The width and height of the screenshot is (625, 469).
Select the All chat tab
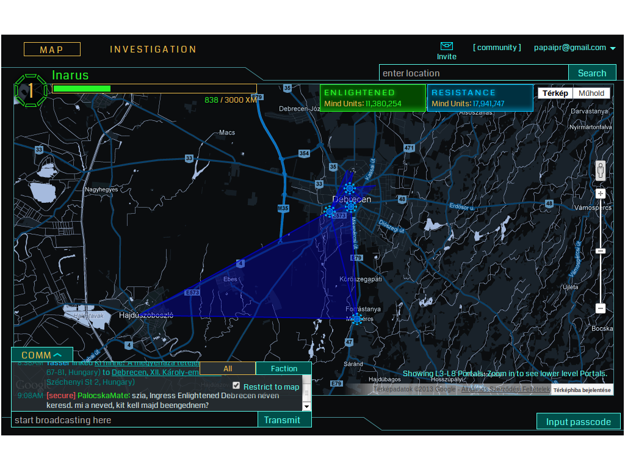tap(228, 368)
